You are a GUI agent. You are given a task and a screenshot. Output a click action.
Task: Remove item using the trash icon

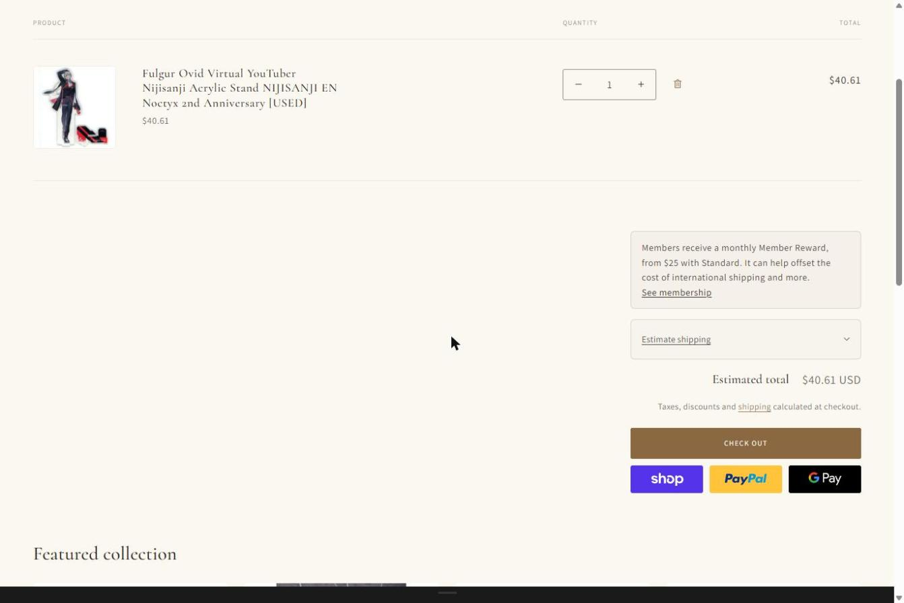point(678,84)
